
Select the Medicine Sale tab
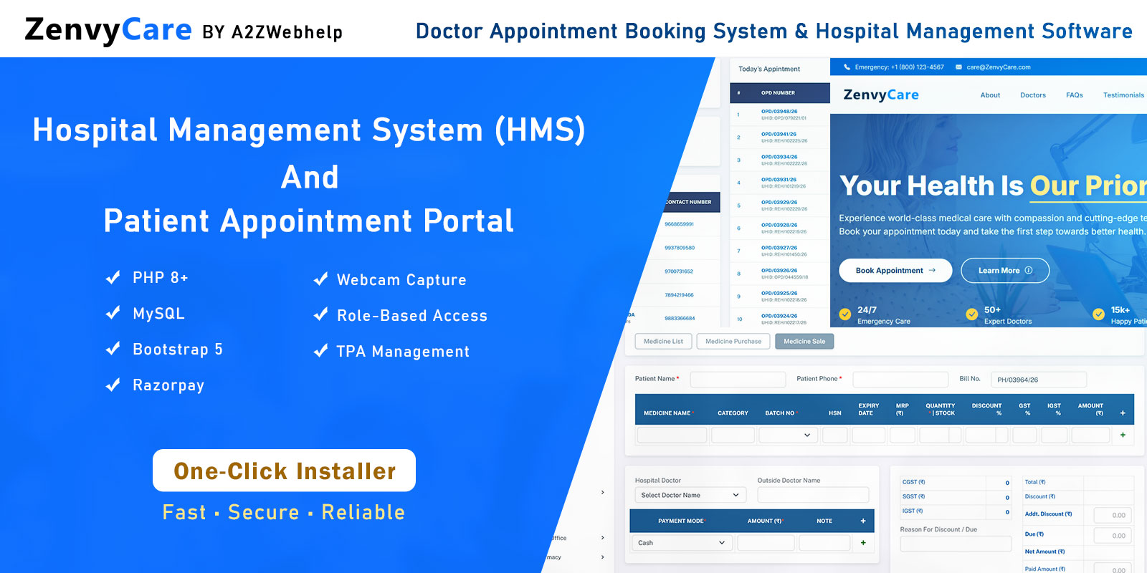click(804, 342)
